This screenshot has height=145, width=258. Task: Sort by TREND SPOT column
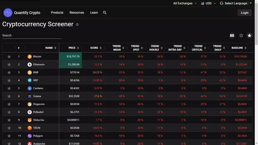click(x=137, y=48)
